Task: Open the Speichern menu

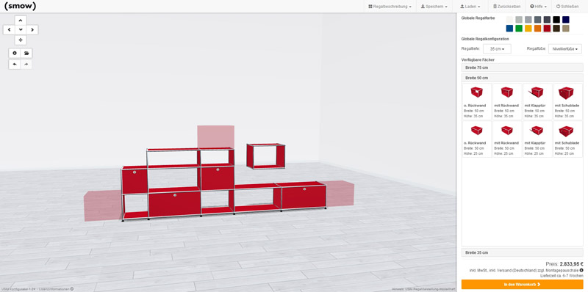Action: coord(434,7)
